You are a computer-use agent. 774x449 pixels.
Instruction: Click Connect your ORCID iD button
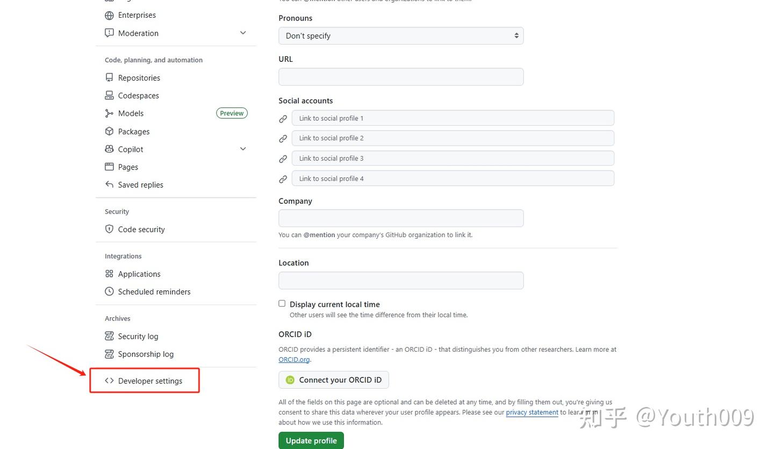point(333,380)
